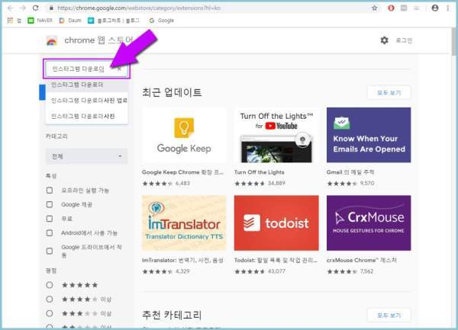Reload the page with the refresh icon
Screen dimensions: 458x330
click(36, 8)
